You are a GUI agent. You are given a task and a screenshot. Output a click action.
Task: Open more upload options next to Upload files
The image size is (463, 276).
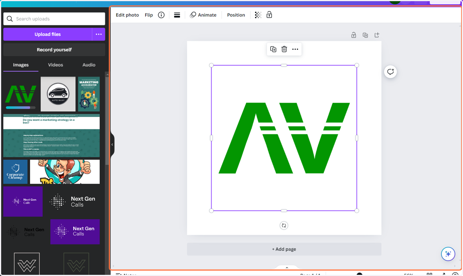click(x=99, y=34)
